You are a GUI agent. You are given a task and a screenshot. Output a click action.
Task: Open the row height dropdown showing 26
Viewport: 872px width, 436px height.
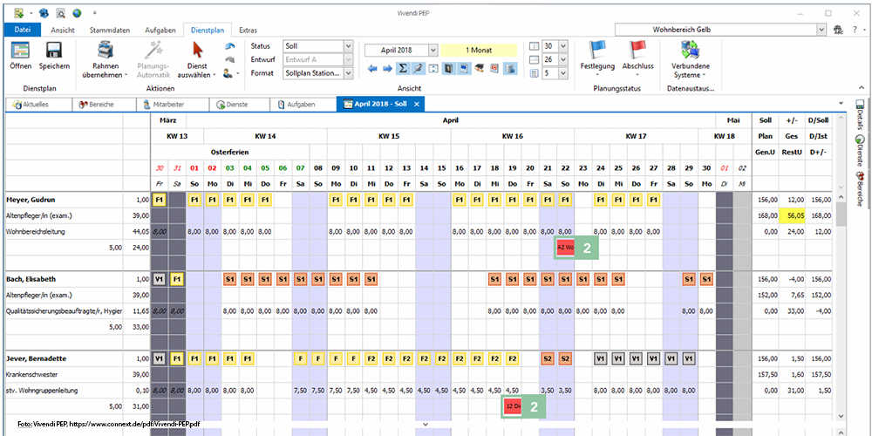pyautogui.click(x=563, y=59)
